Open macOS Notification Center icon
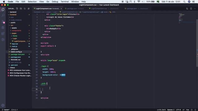 (x=193, y=2)
